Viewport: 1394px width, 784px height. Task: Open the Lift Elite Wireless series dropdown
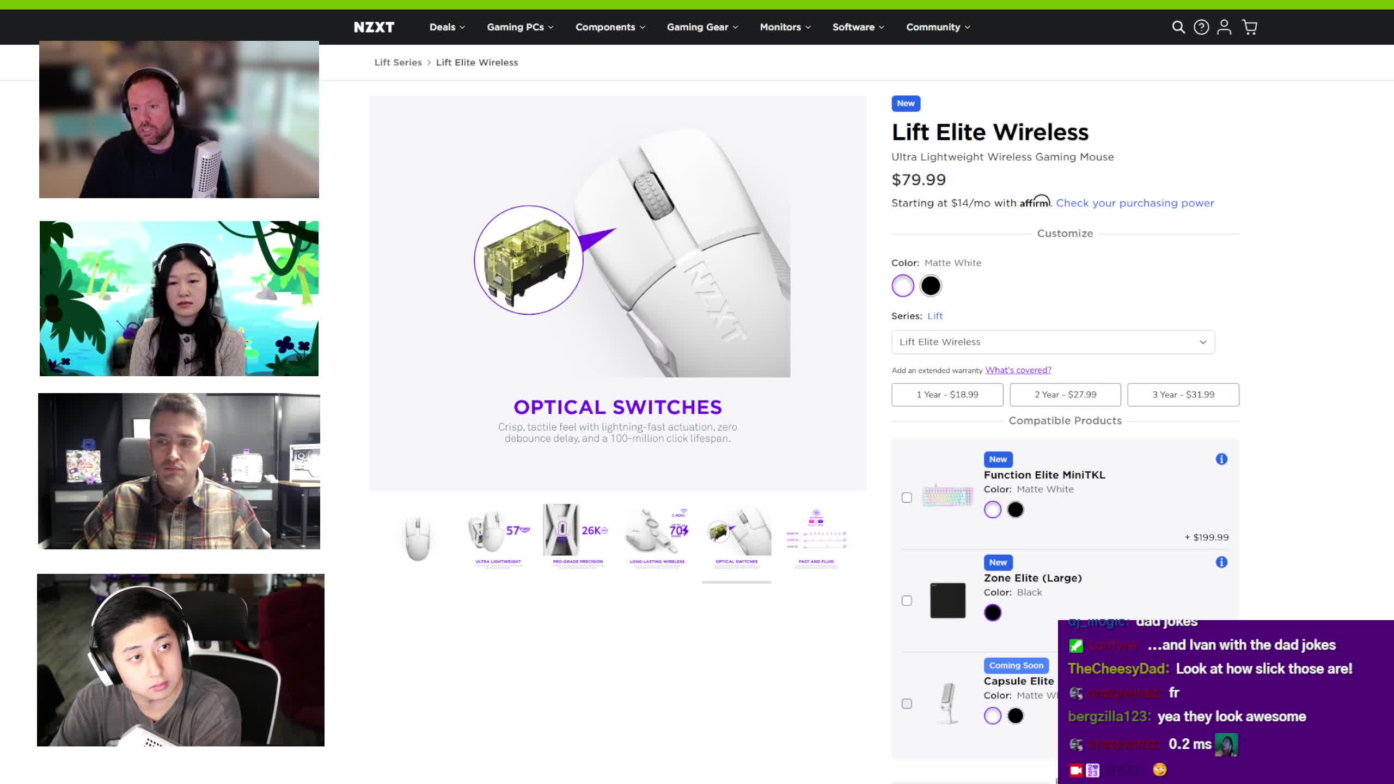(1053, 342)
